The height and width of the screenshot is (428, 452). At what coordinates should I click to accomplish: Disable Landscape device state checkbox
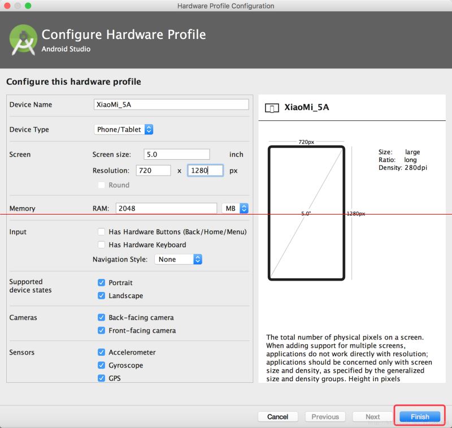point(102,295)
